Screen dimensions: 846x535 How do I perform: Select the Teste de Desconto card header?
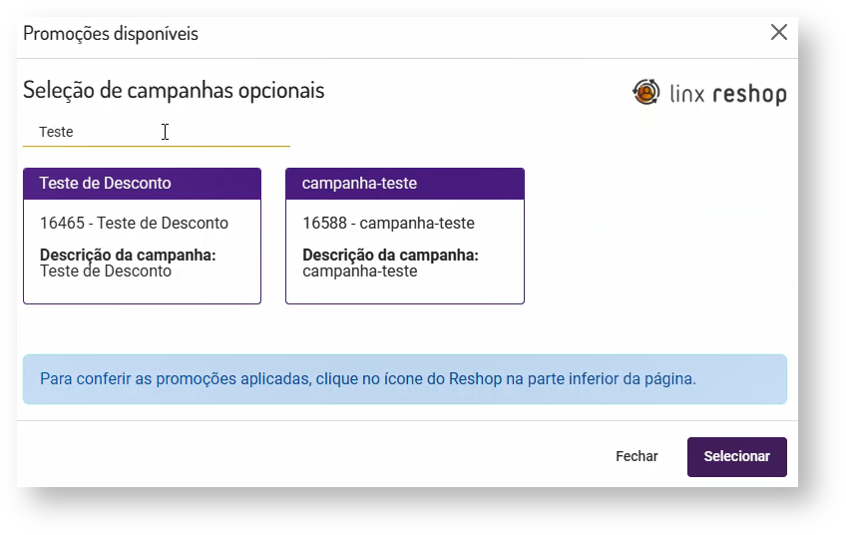(142, 184)
